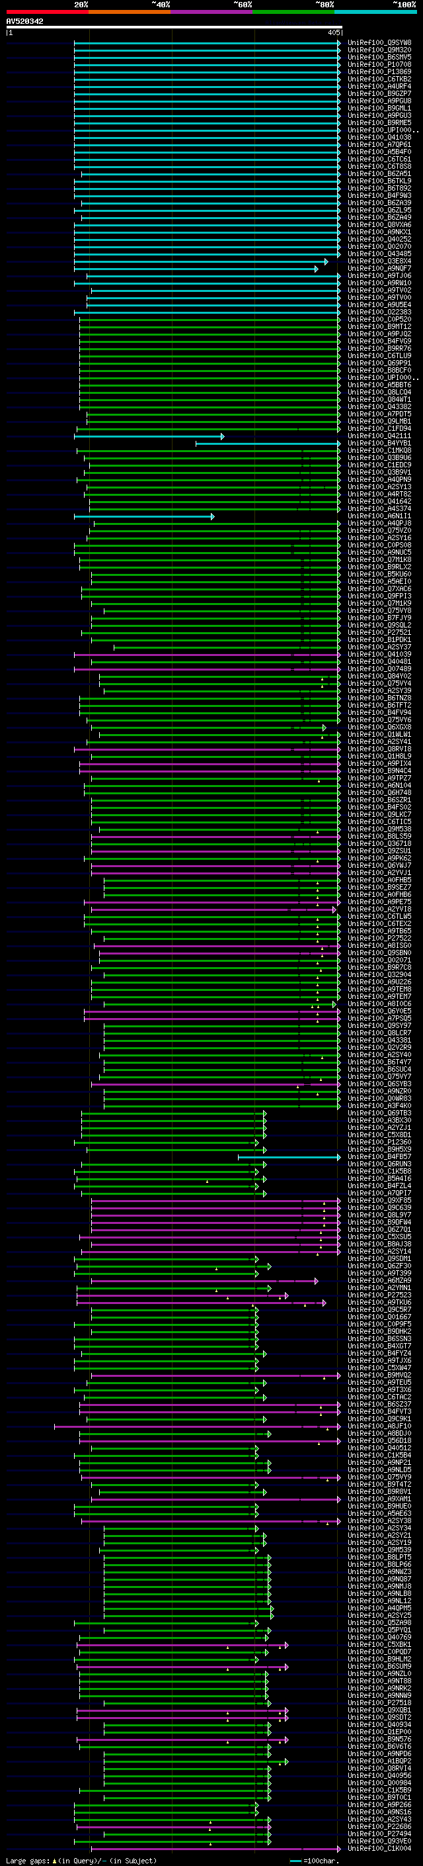Select hit UniRef100_Q8VXA6
The width and height of the screenshot is (423, 1866).
379,224
